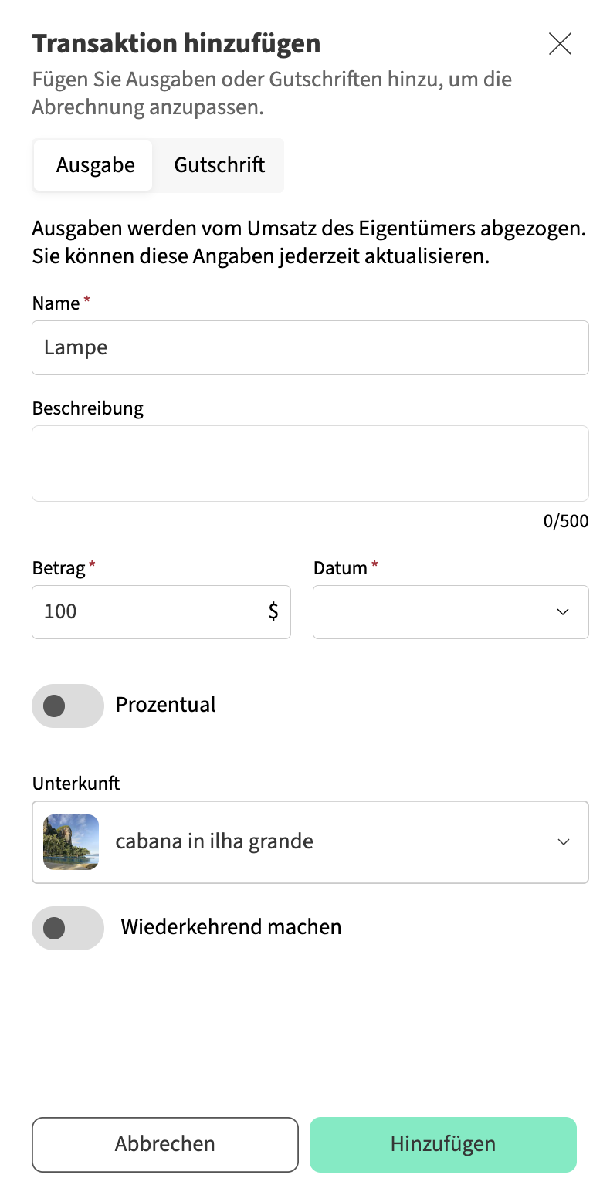Close the Transaktion hinzufügen dialog
The width and height of the screenshot is (610, 1195).
560,44
